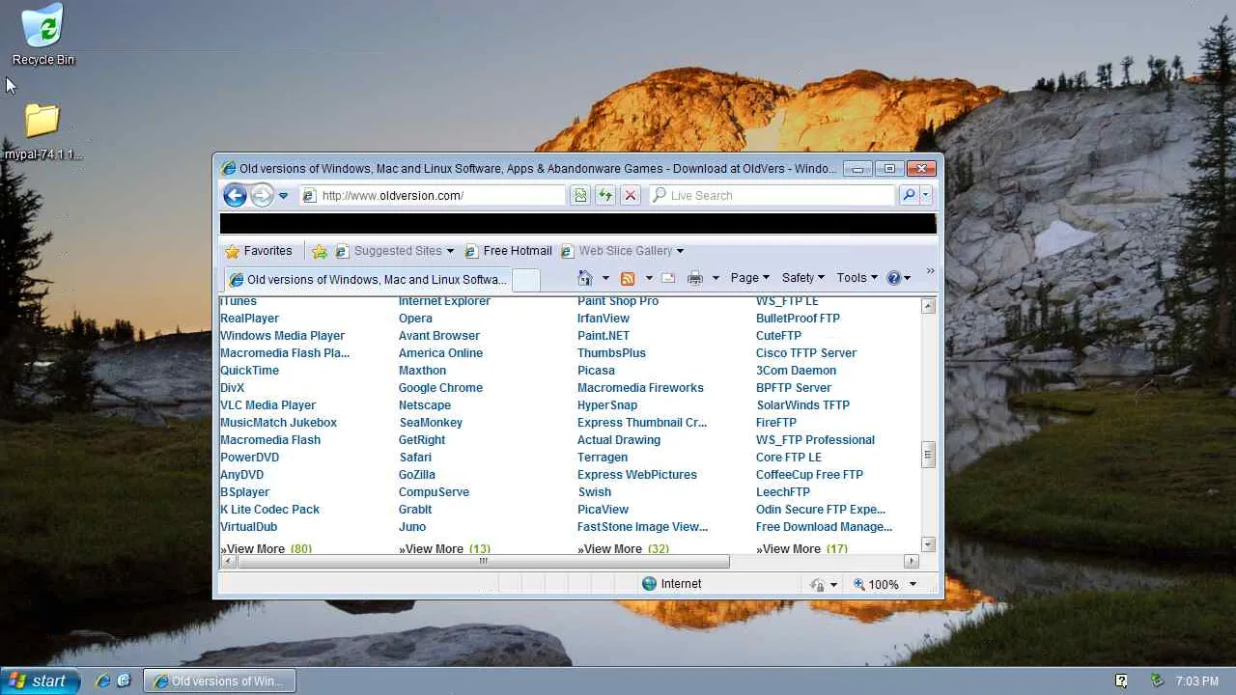Open the Picasa link

coord(596,371)
